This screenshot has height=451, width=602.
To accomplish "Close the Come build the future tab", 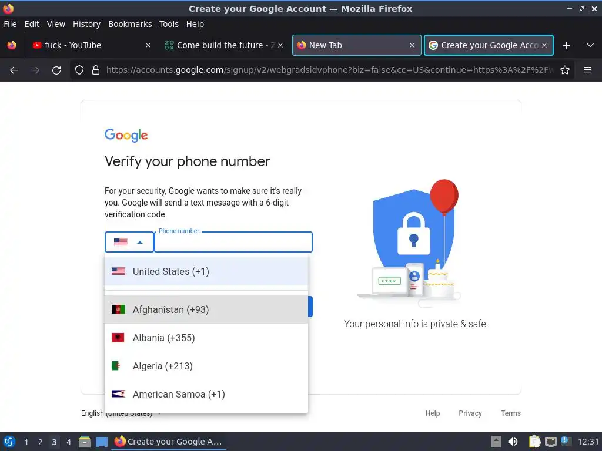I will (x=280, y=45).
